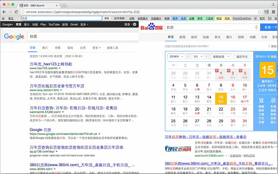
Task: Go to next month in Baidu calendar
Action: 206,57
